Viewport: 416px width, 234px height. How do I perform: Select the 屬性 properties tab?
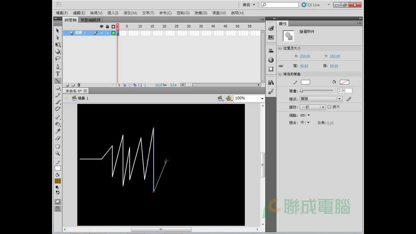point(283,24)
